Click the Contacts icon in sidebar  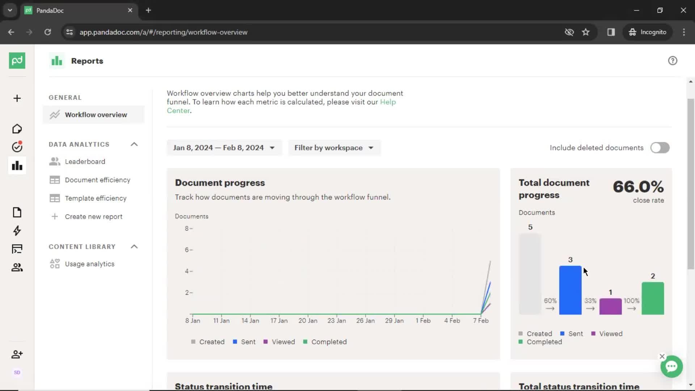tap(17, 267)
